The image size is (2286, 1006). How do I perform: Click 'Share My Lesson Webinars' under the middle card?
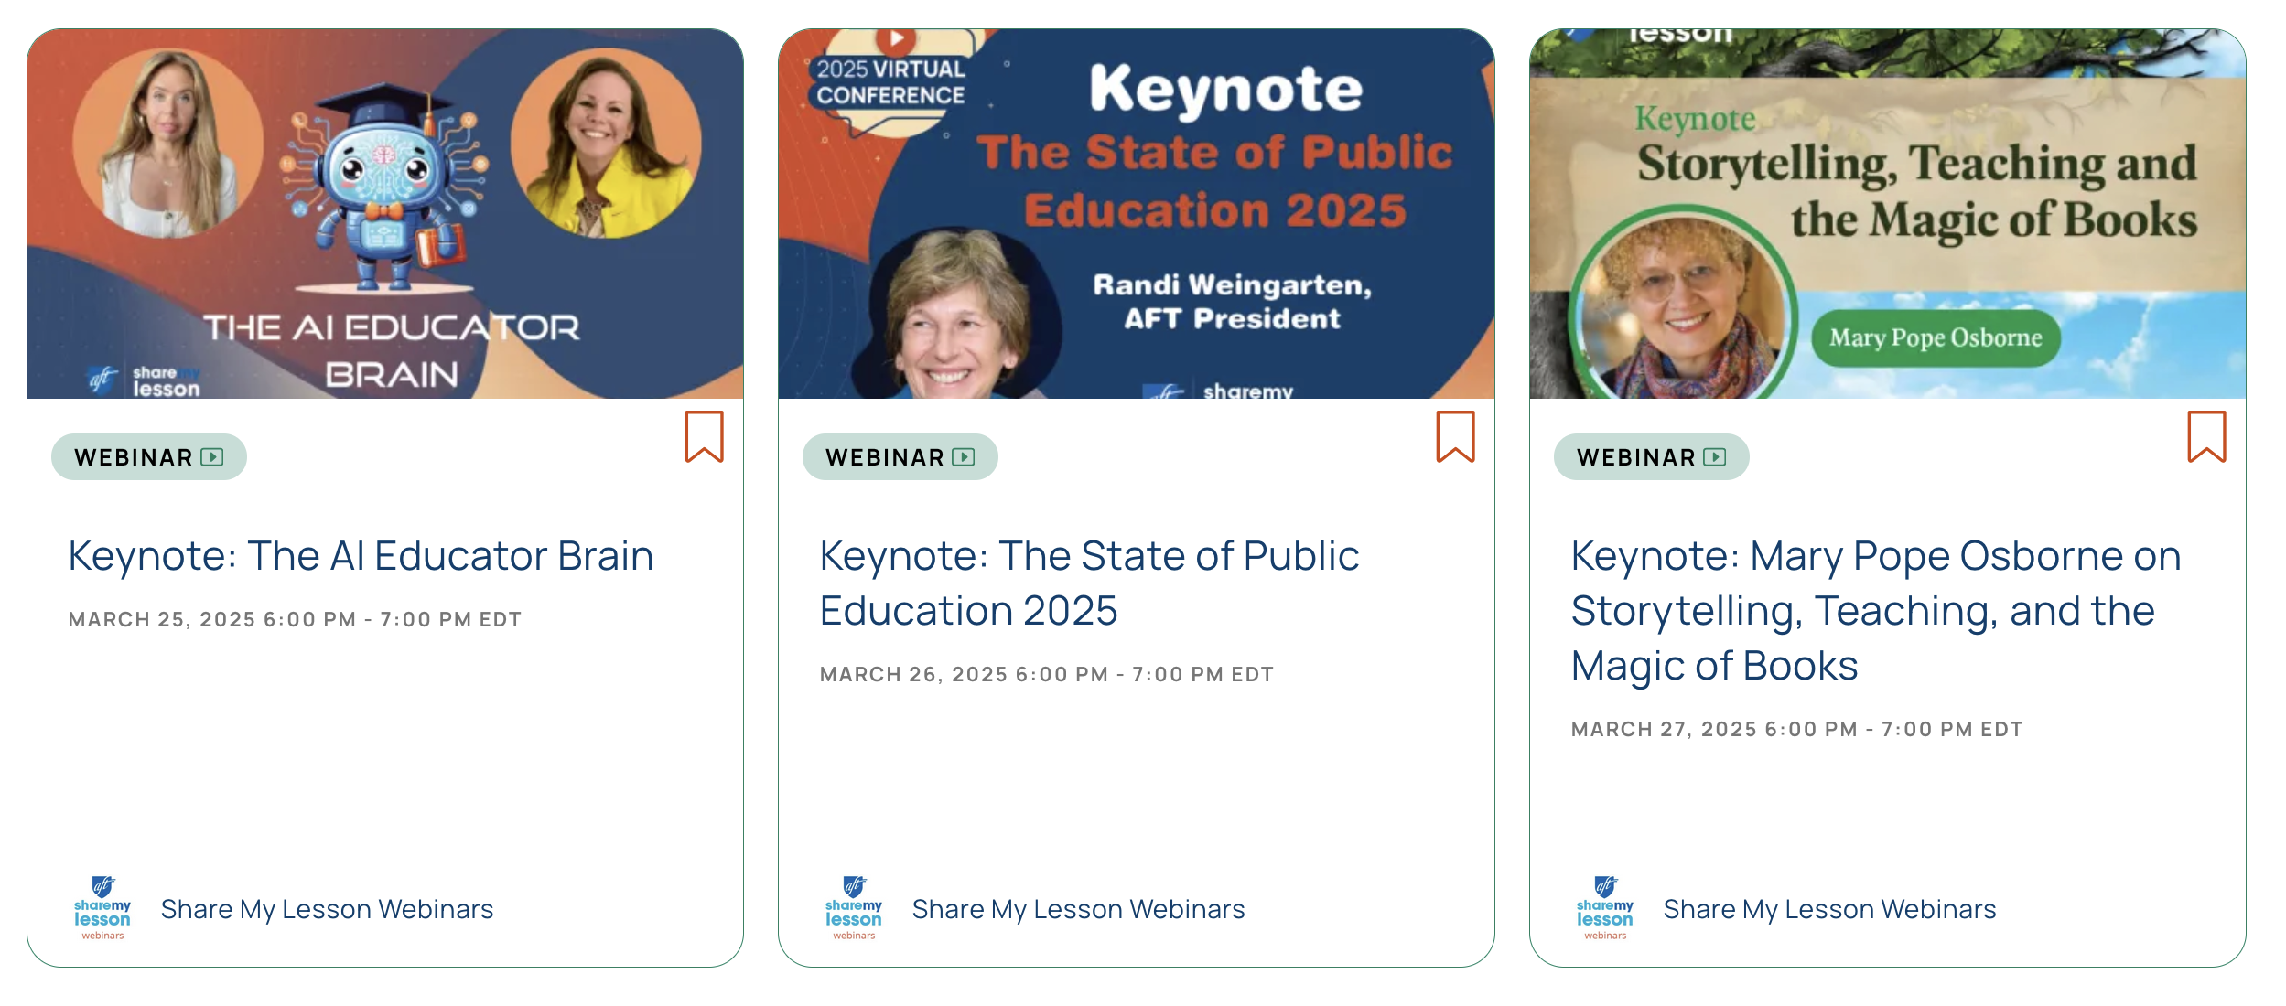click(1078, 909)
